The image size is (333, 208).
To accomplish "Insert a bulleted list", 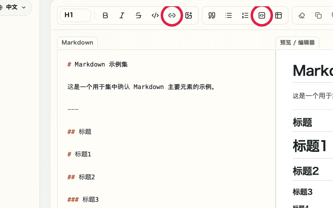I will pyautogui.click(x=229, y=15).
